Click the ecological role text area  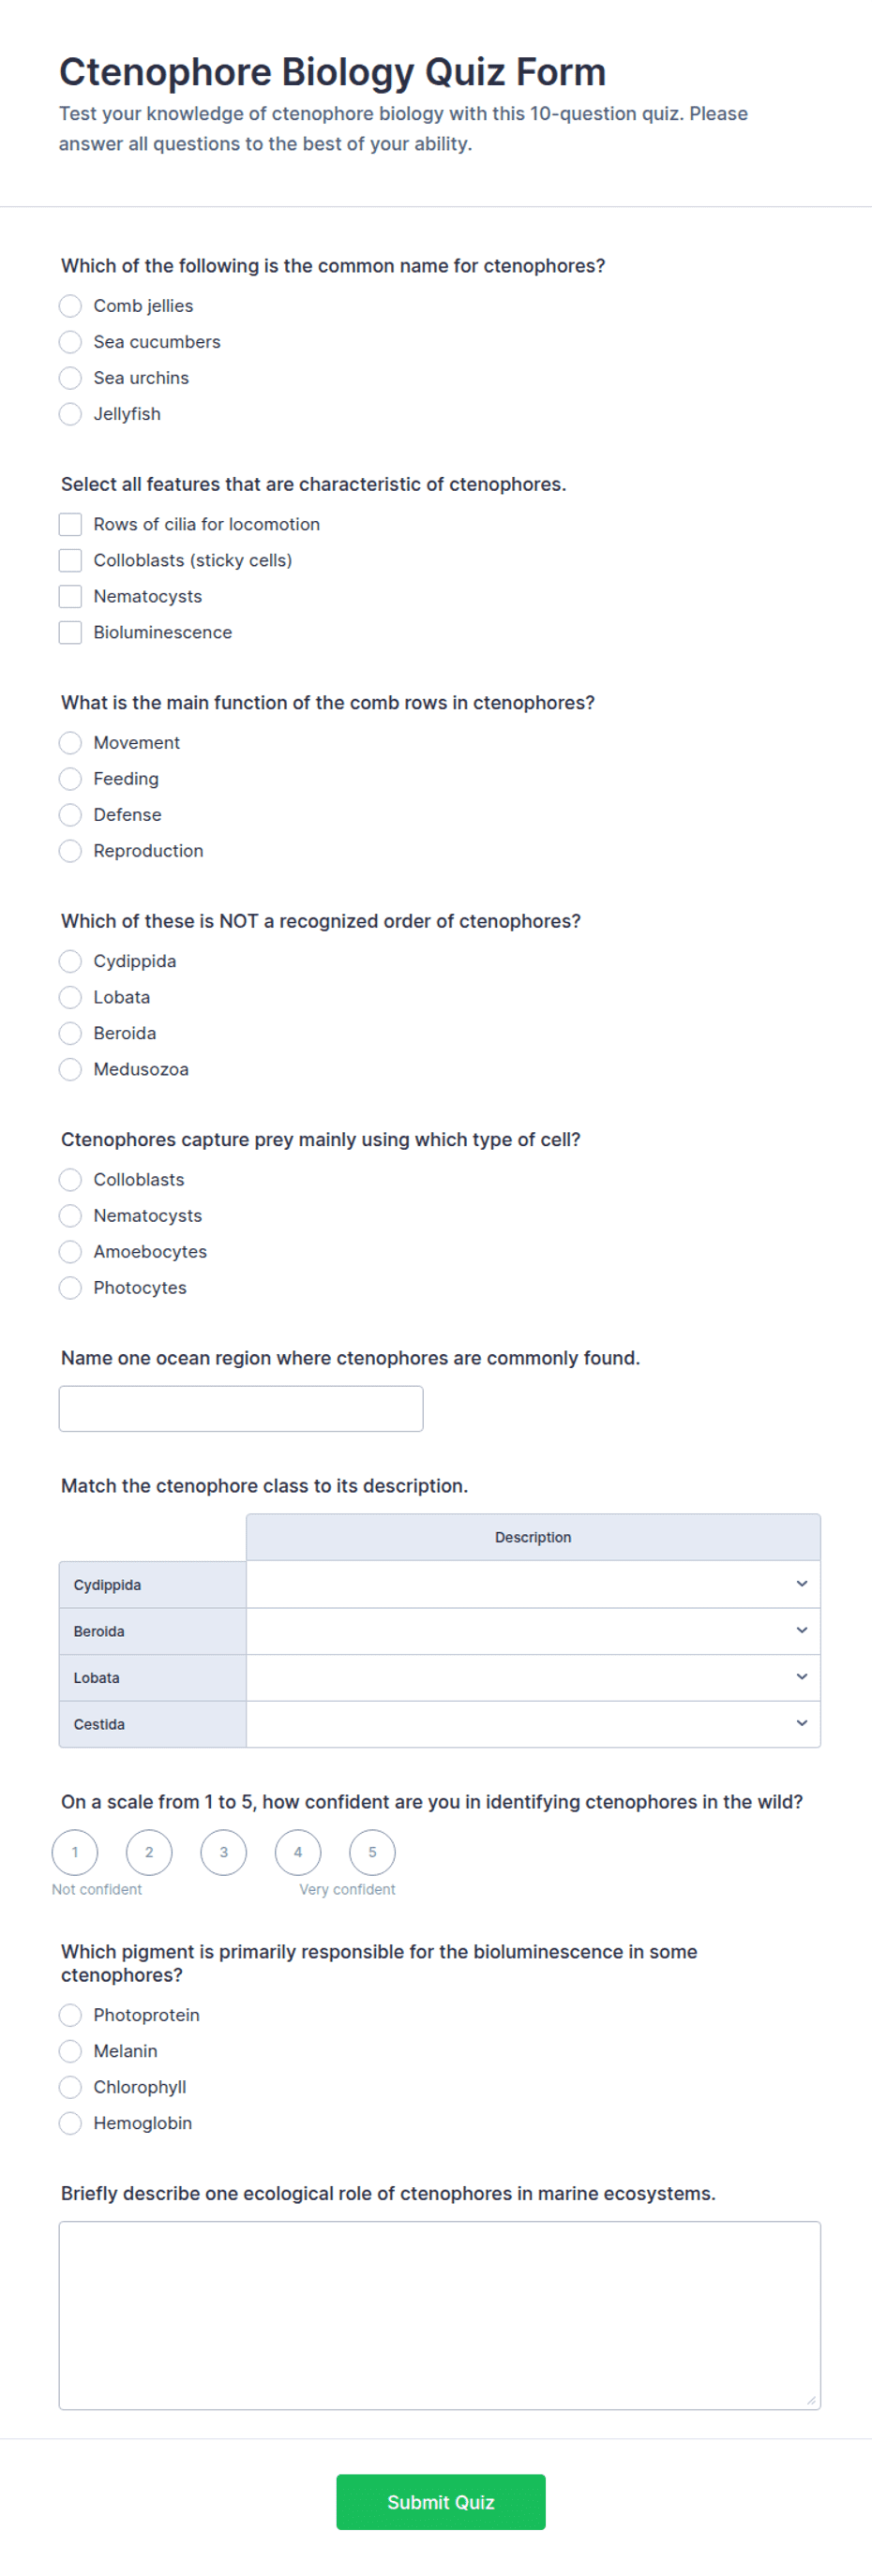click(x=440, y=2315)
